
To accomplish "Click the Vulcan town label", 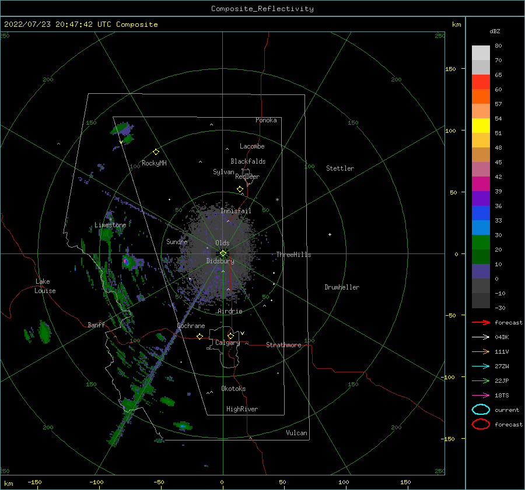I will pyautogui.click(x=297, y=433).
